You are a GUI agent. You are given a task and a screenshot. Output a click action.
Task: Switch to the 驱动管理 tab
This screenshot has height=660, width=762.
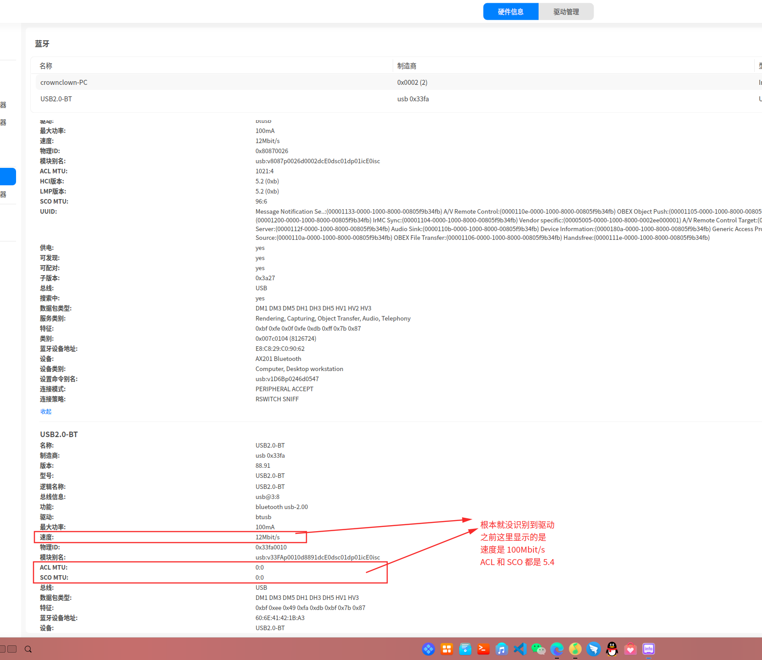tap(566, 11)
